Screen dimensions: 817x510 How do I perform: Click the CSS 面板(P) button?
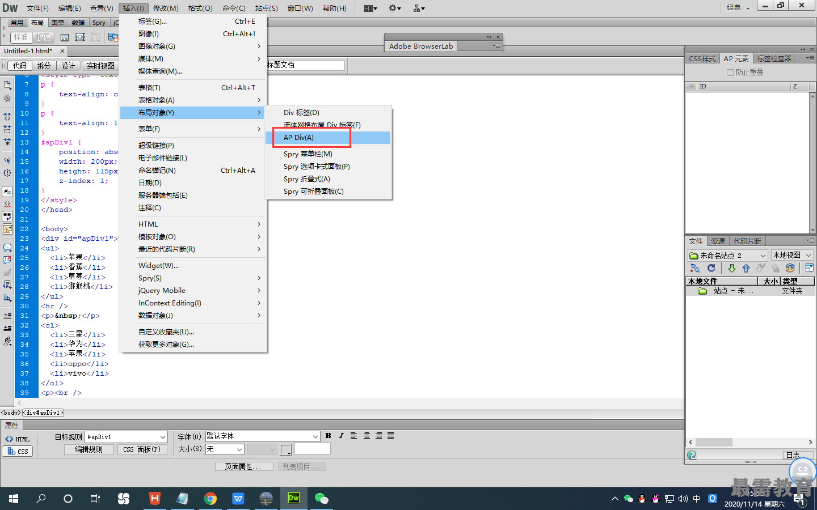coord(142,449)
